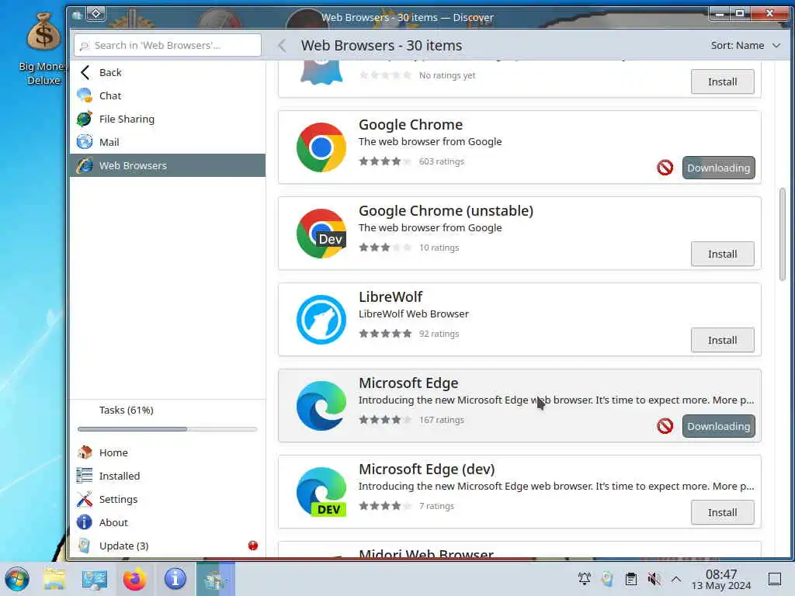The width and height of the screenshot is (795, 596).
Task: Click the 92 ratings text for LibreWolf
Action: click(439, 334)
